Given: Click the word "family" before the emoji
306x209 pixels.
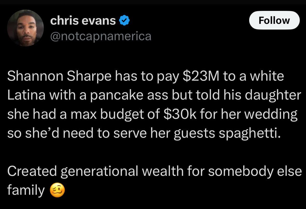Looking at the screenshot, I should tap(26, 190).
